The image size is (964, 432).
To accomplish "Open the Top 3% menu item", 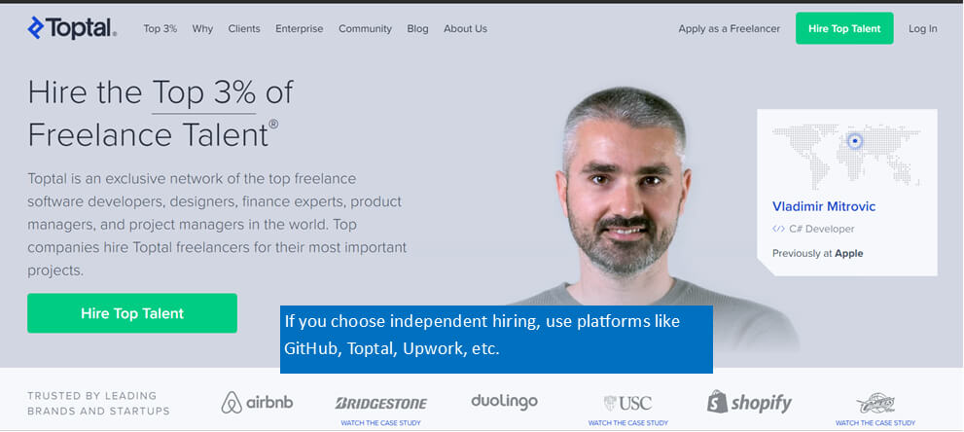I will tap(160, 29).
